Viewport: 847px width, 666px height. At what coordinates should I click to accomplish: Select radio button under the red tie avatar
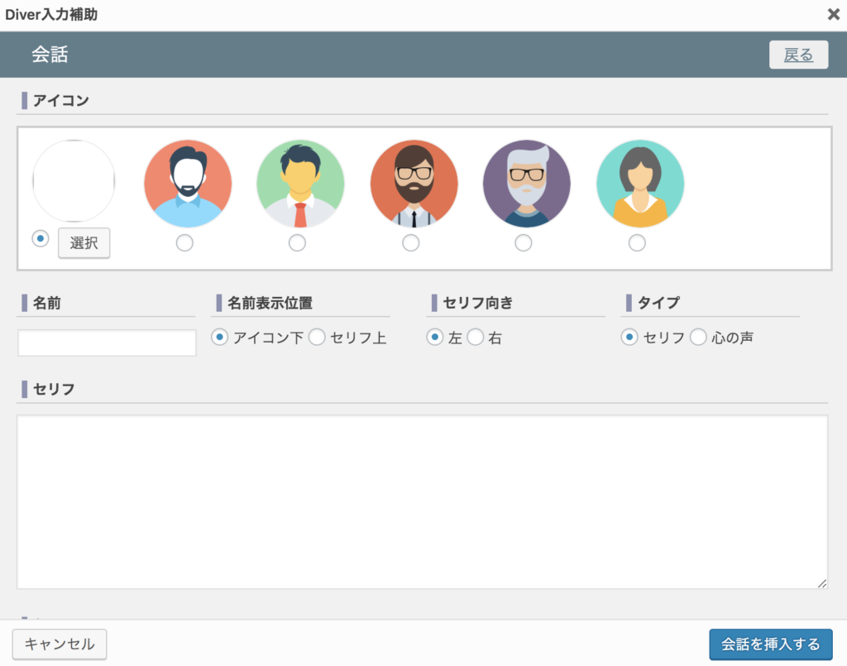point(297,242)
